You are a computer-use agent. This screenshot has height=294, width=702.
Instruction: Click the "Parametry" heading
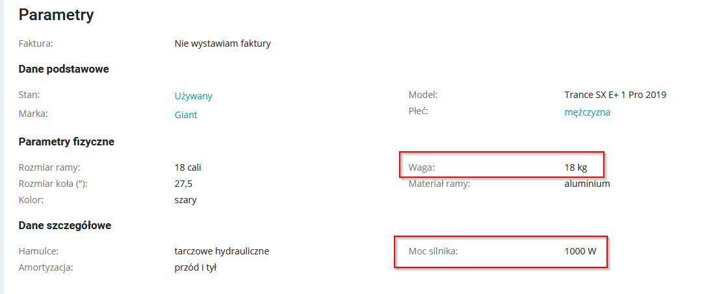pos(57,15)
